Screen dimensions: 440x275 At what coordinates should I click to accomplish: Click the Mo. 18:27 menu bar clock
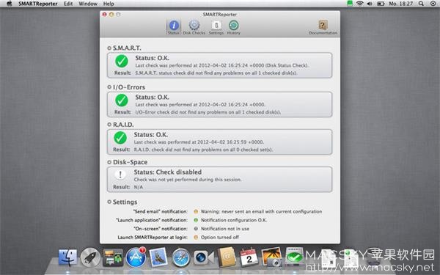click(400, 4)
